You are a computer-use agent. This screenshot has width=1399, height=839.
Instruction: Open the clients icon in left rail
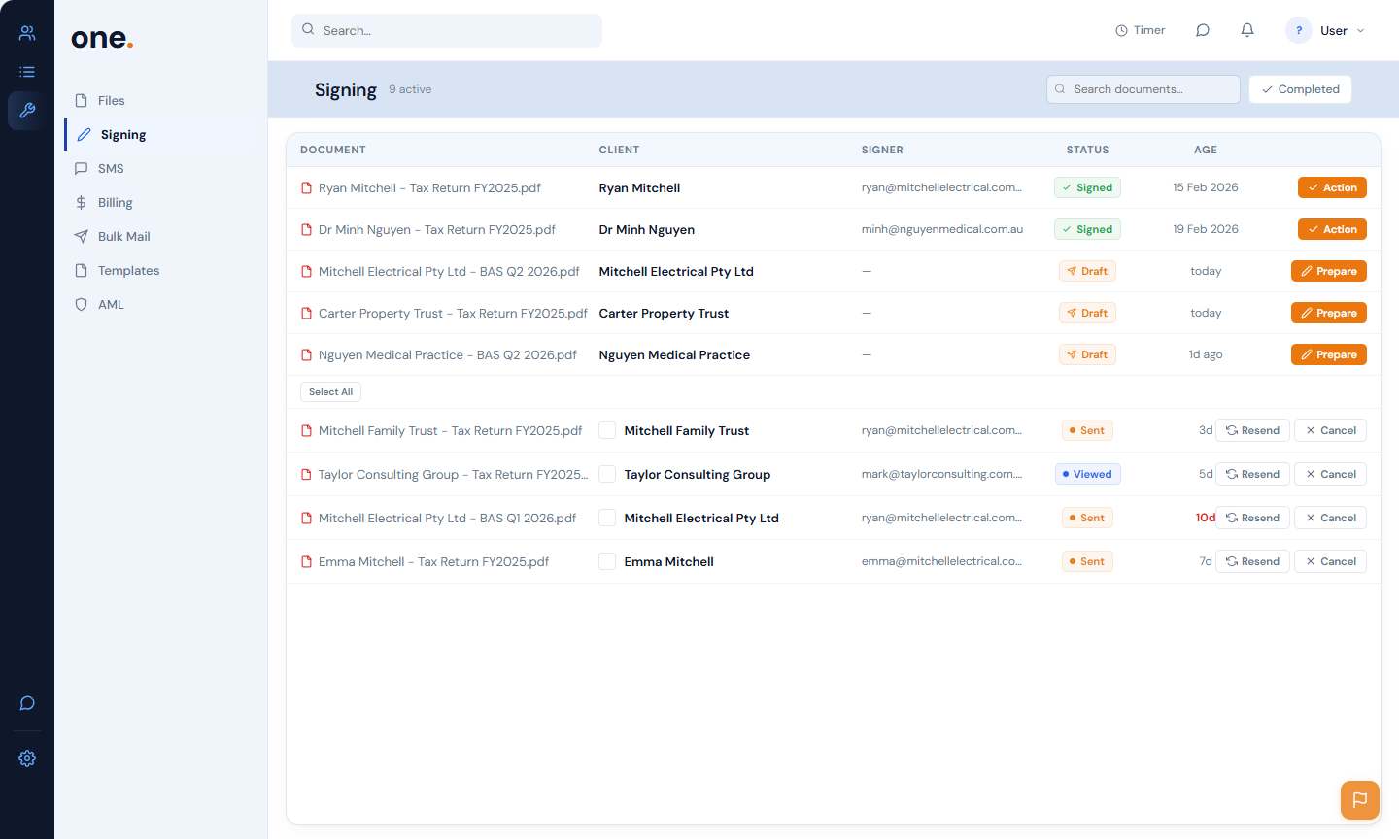[x=27, y=33]
